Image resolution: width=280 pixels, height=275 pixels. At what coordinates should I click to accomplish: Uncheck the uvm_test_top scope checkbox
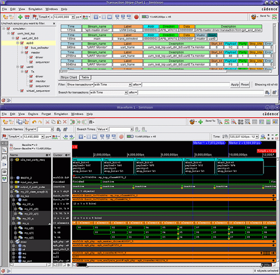(x=13, y=34)
